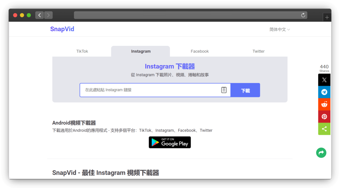340x188 pixels.
Task: Click the Instagram 下載器 heading
Action: coord(170,66)
